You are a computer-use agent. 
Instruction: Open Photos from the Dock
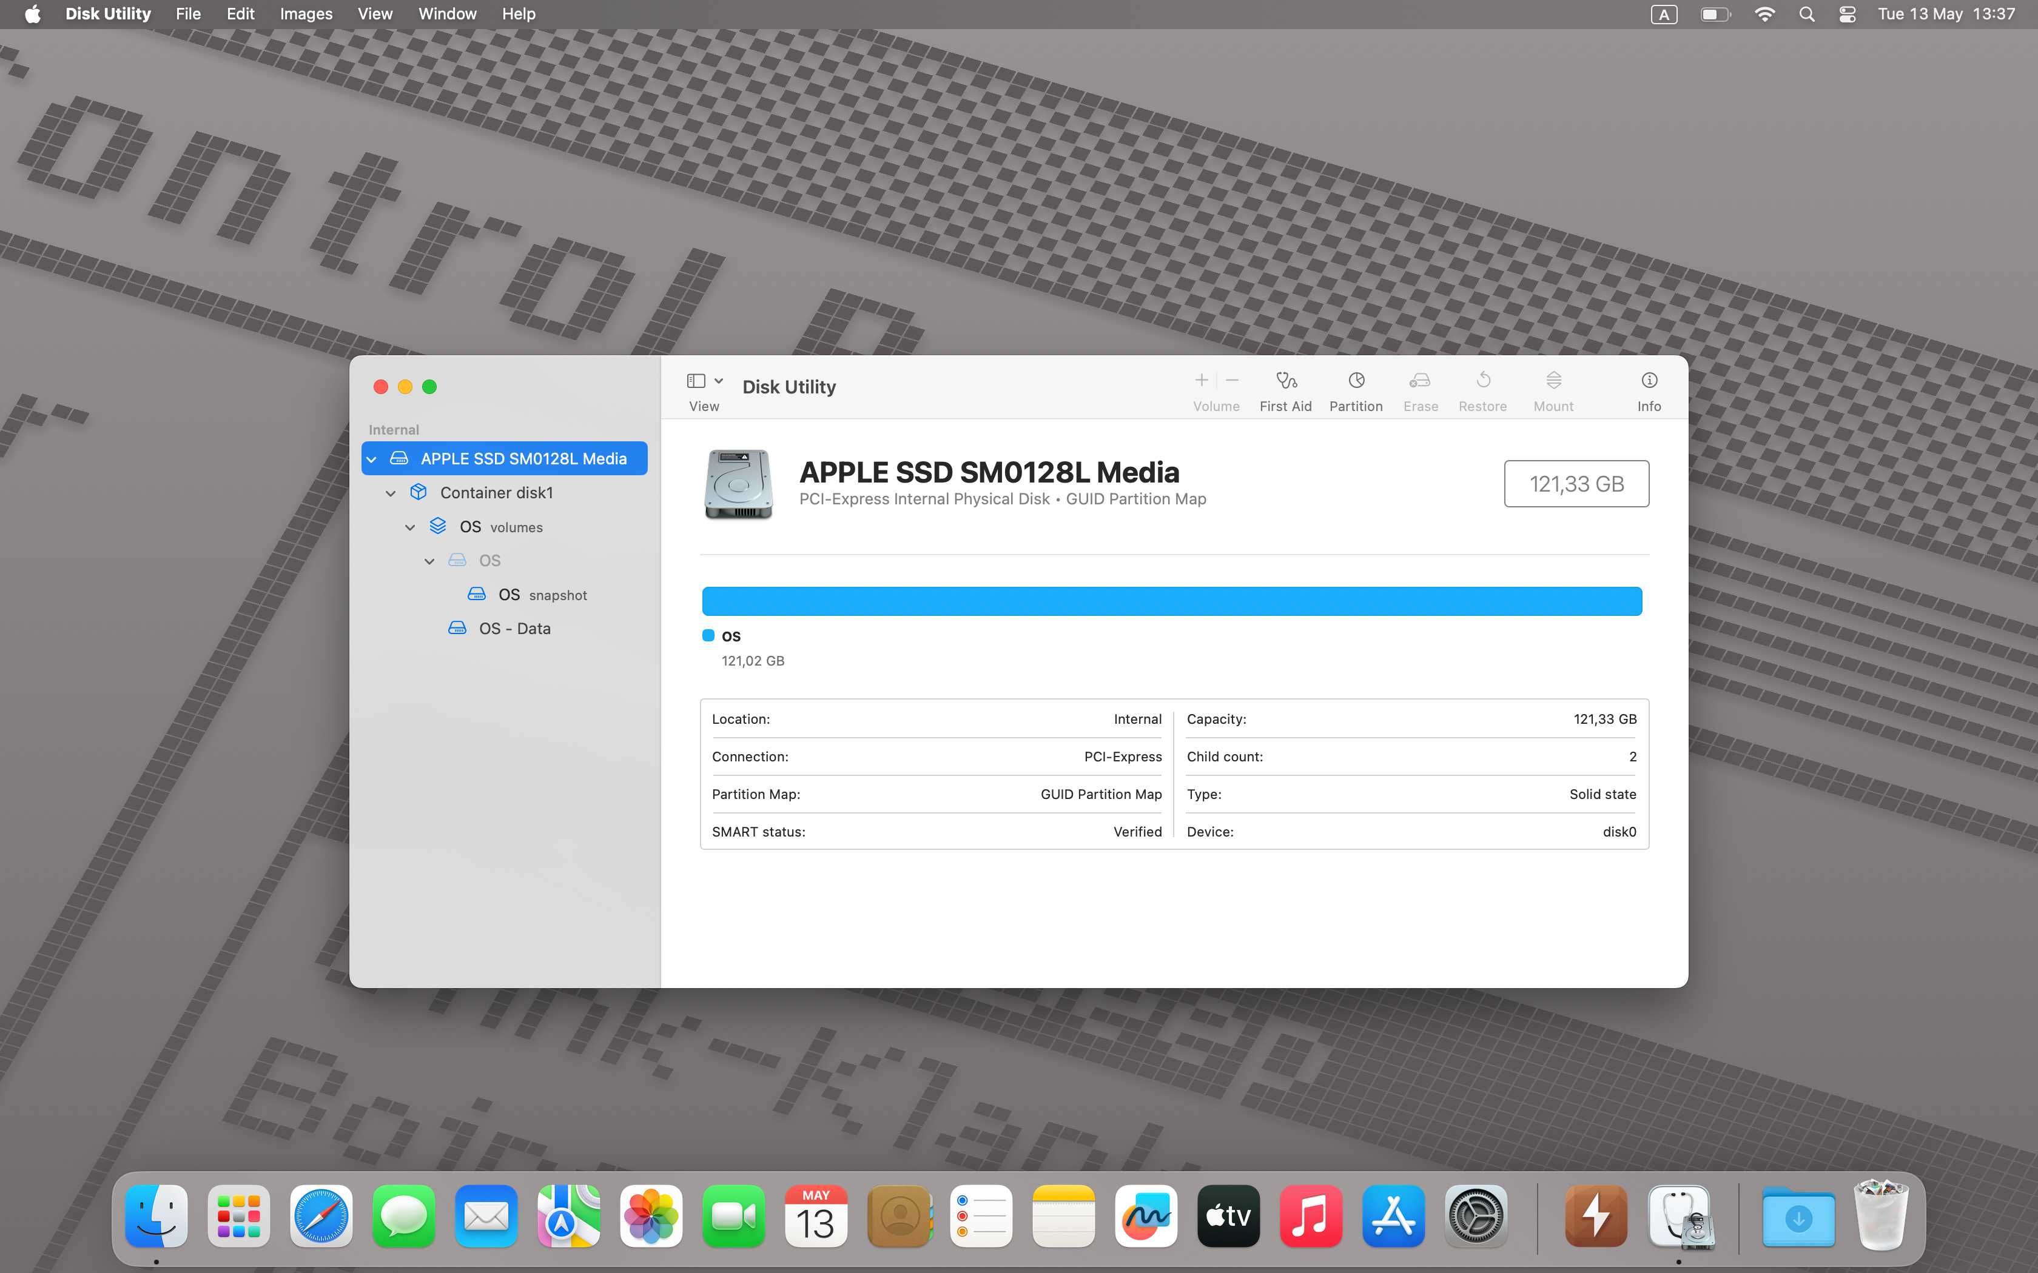point(652,1216)
